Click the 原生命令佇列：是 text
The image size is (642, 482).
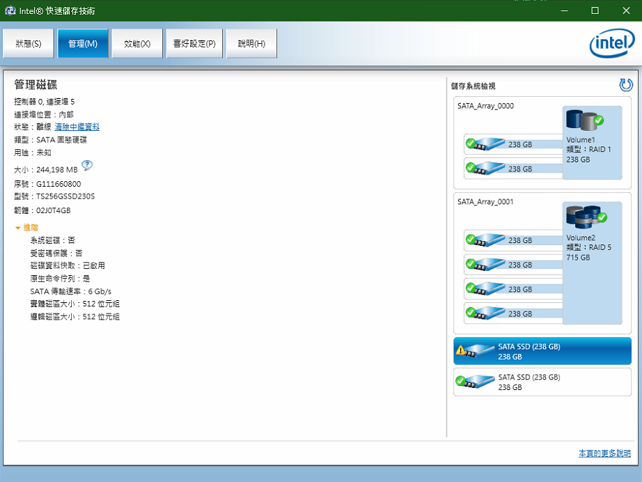(60, 279)
